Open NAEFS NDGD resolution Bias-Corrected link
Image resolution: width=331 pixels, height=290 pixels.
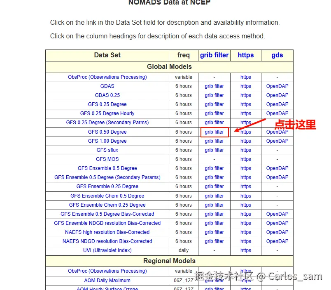(107, 241)
